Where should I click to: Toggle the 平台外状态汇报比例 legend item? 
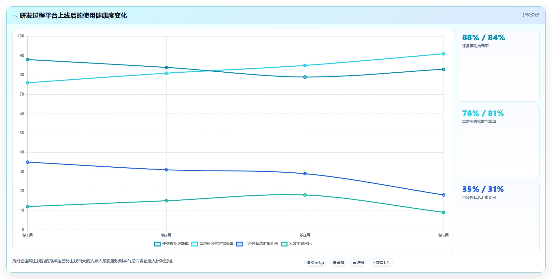click(257, 244)
